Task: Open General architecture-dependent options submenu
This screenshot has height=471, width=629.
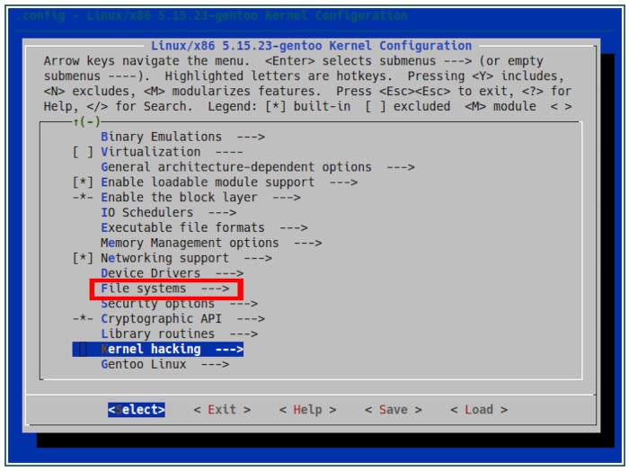Action: click(x=258, y=167)
